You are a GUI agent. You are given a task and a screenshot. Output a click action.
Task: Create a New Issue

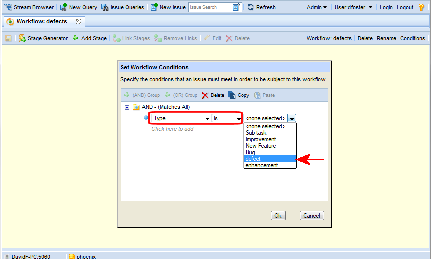(168, 7)
